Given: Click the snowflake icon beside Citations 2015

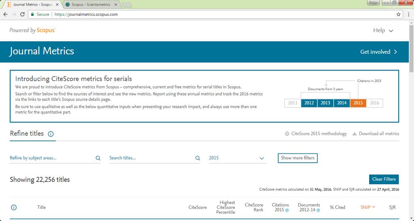Looking at the screenshot, I should (x=287, y=210).
